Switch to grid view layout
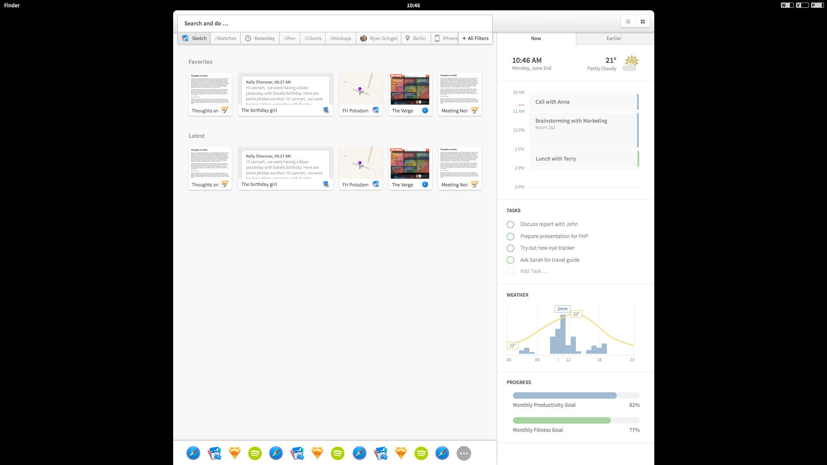Viewport: 827px width, 465px height. click(x=642, y=21)
